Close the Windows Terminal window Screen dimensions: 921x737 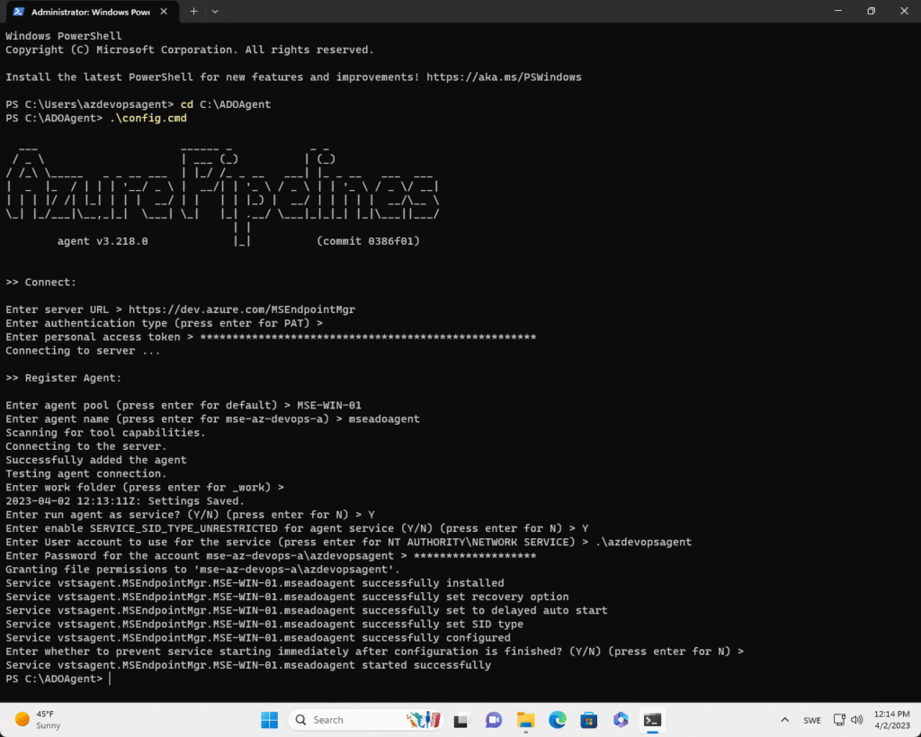pyautogui.click(x=904, y=11)
